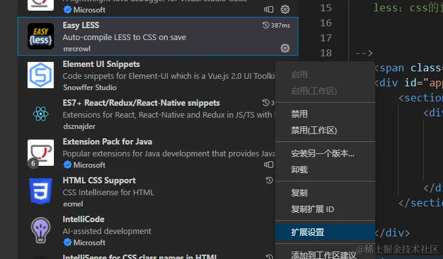
Task: Click the Extension Pack for Java Microsoft verified badge
Action: click(67, 165)
